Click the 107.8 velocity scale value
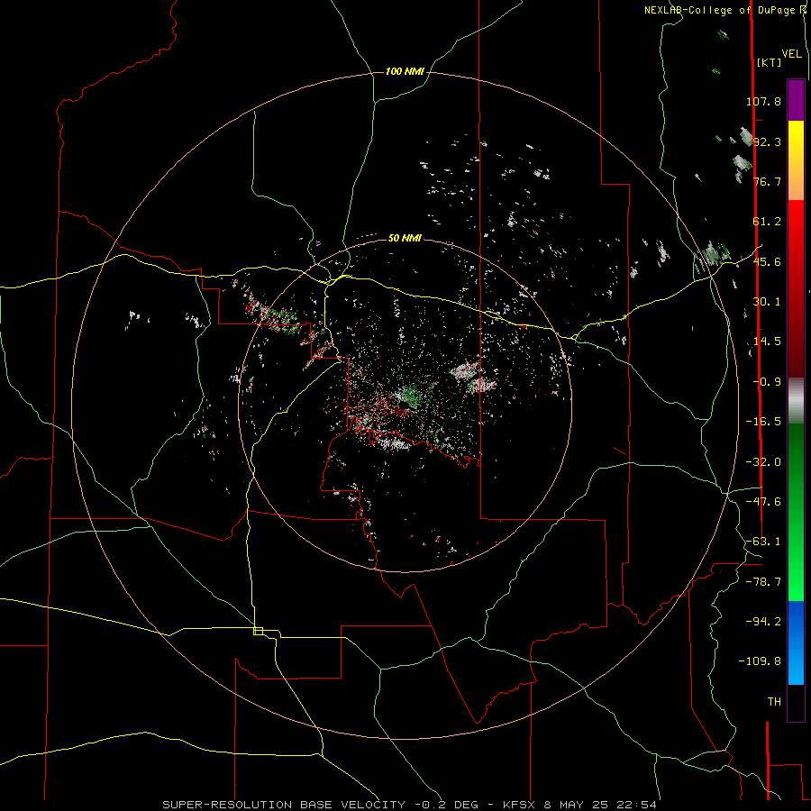811x811 pixels. click(763, 101)
